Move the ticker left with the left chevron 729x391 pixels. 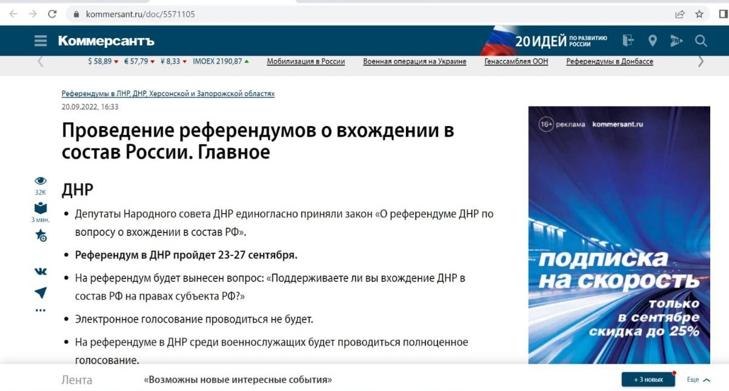click(x=41, y=61)
